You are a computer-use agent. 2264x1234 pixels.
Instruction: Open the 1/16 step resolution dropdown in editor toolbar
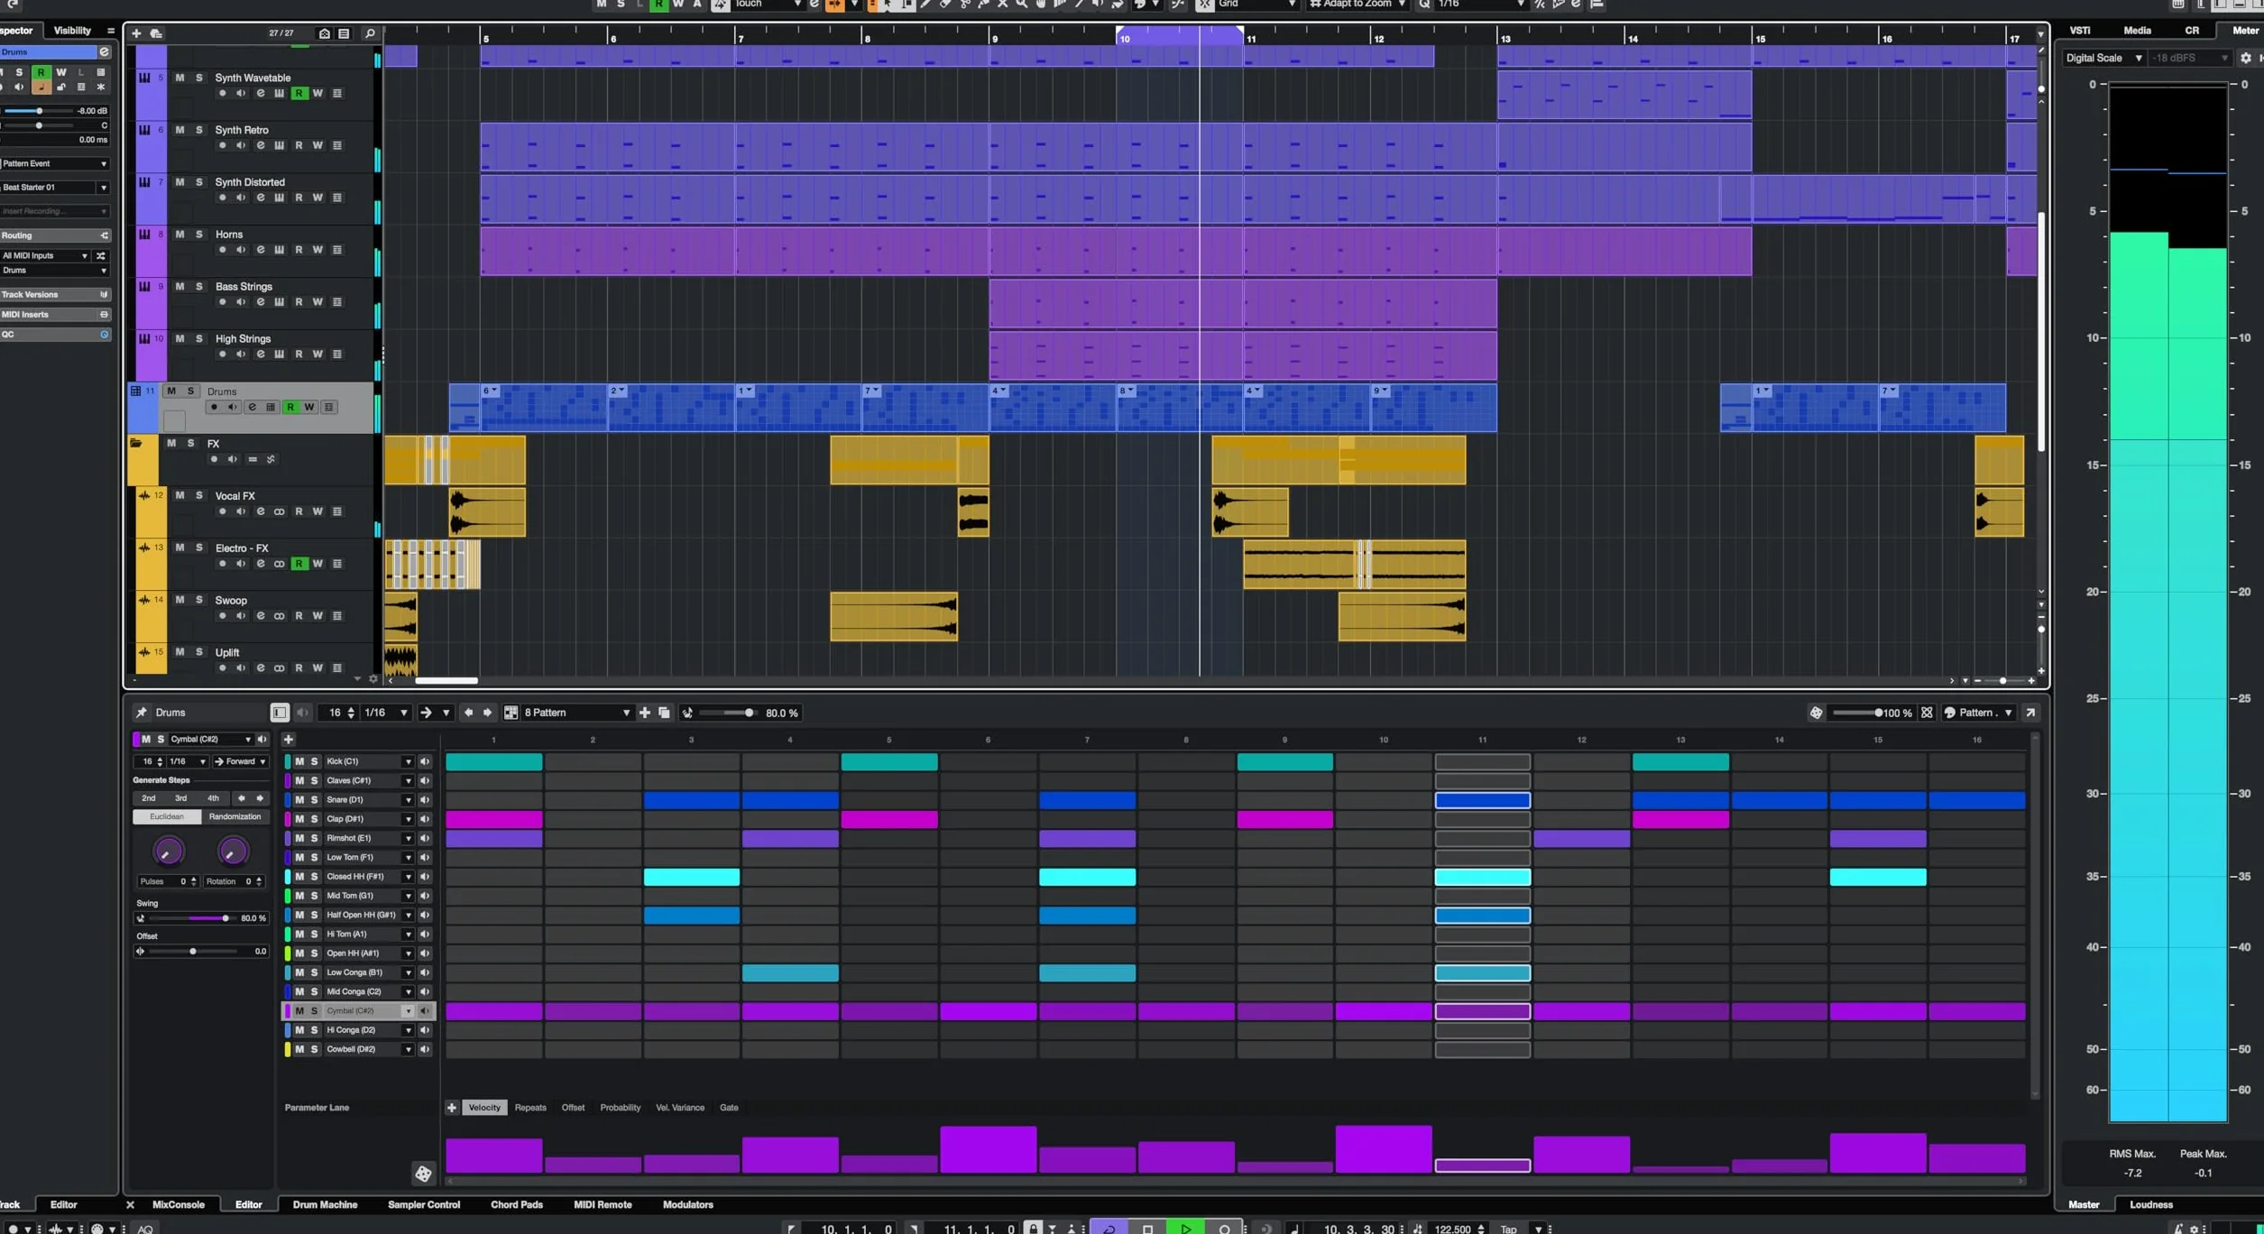point(385,713)
